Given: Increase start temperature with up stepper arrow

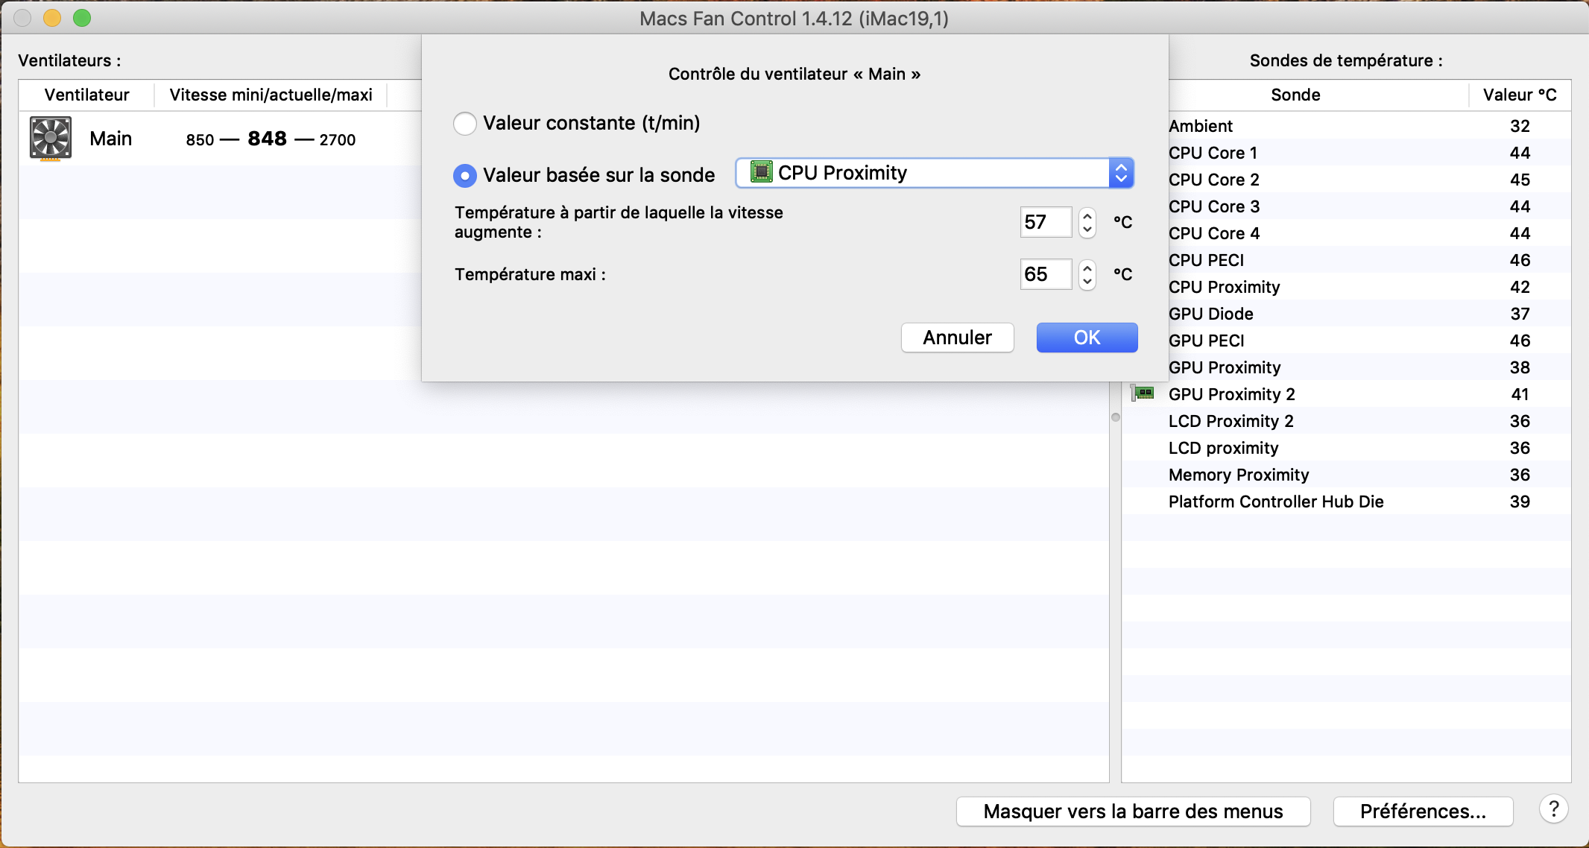Looking at the screenshot, I should [1087, 215].
